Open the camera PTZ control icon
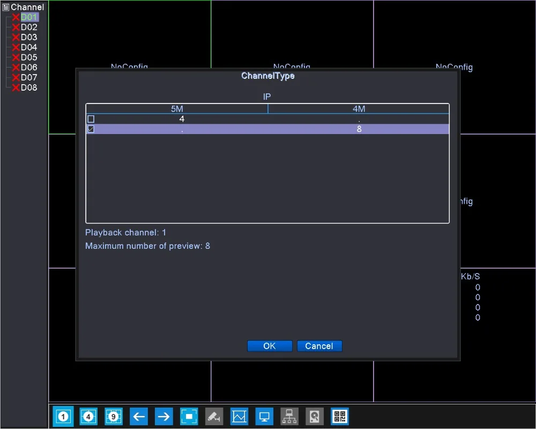Screen dimensions: 536x429 tap(214, 416)
